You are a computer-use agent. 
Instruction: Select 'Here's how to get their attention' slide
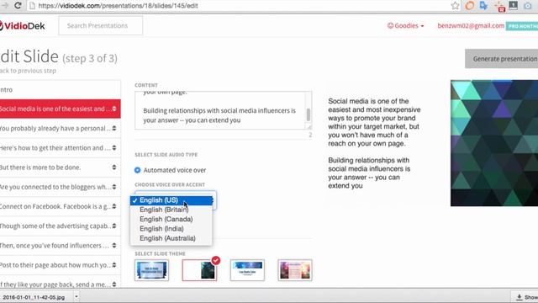[x=60, y=148]
